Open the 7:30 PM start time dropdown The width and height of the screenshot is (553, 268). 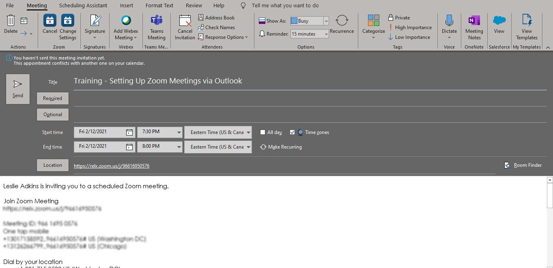click(x=179, y=132)
